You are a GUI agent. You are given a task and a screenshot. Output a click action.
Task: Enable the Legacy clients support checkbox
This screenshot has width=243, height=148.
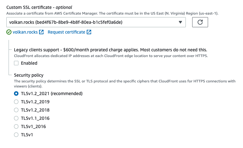coord(16,63)
